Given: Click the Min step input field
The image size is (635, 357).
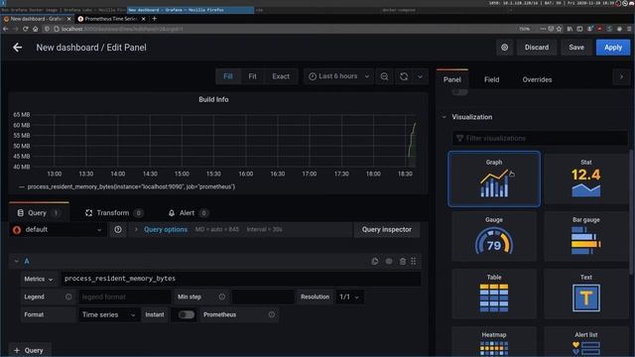Looking at the screenshot, I should click(263, 297).
